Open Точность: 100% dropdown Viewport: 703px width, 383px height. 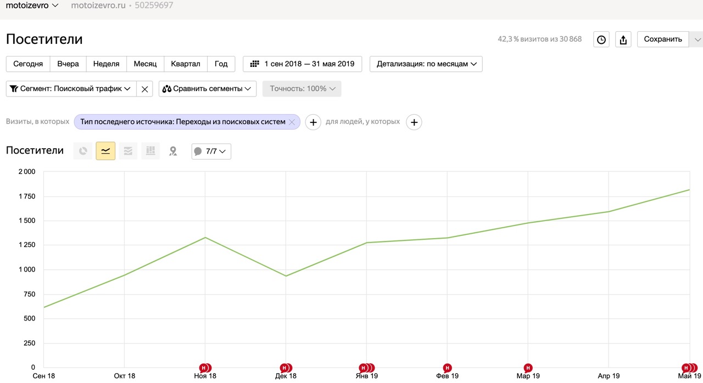(x=302, y=89)
